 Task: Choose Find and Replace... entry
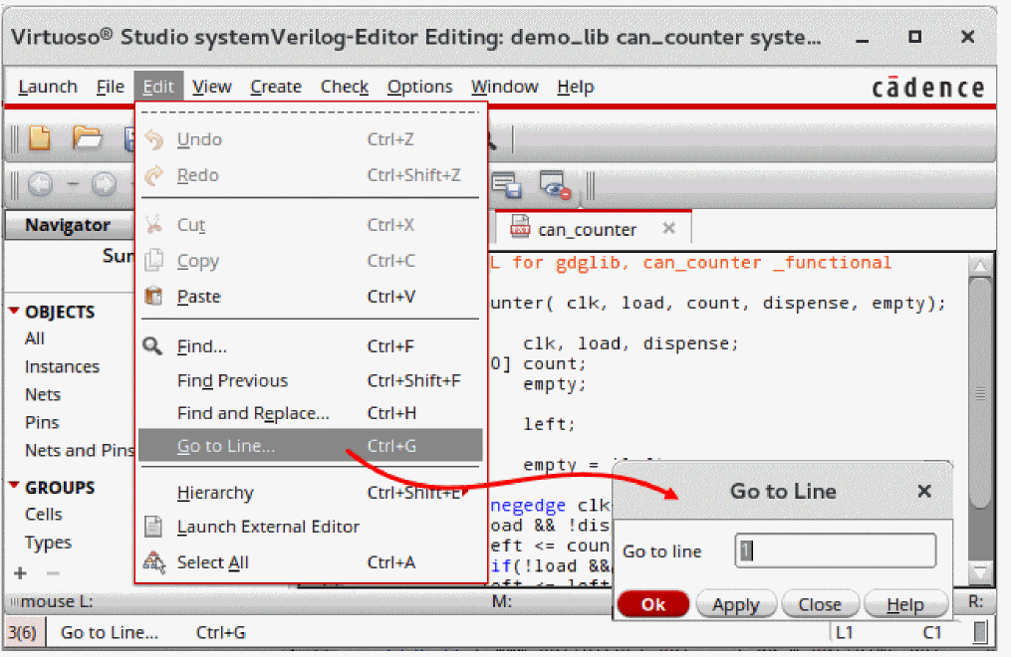click(311, 413)
